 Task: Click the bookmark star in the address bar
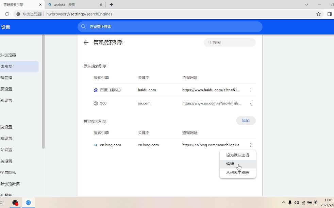[318, 14]
